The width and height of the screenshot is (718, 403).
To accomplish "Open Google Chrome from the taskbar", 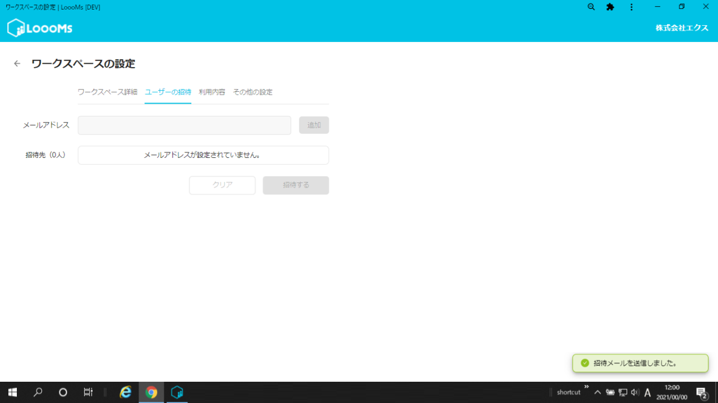I will tap(151, 392).
